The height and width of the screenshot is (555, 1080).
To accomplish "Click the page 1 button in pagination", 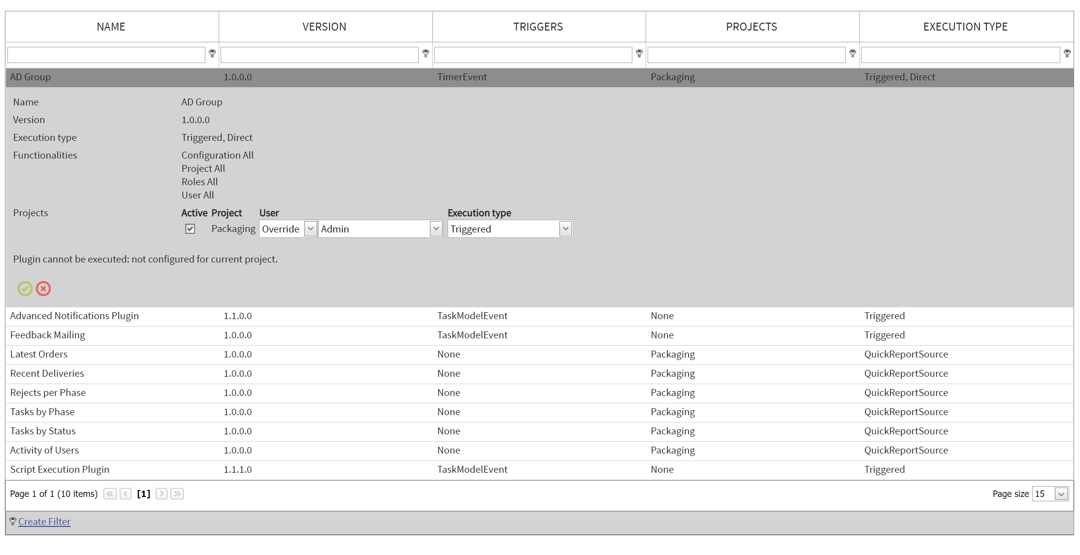I will click(143, 493).
